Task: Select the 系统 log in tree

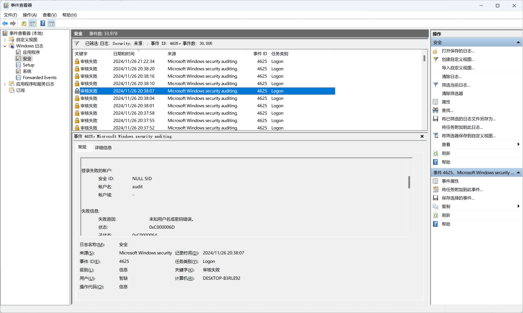Action: [x=27, y=71]
